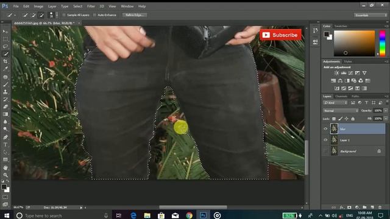Add a Levels adjustment

click(344, 73)
